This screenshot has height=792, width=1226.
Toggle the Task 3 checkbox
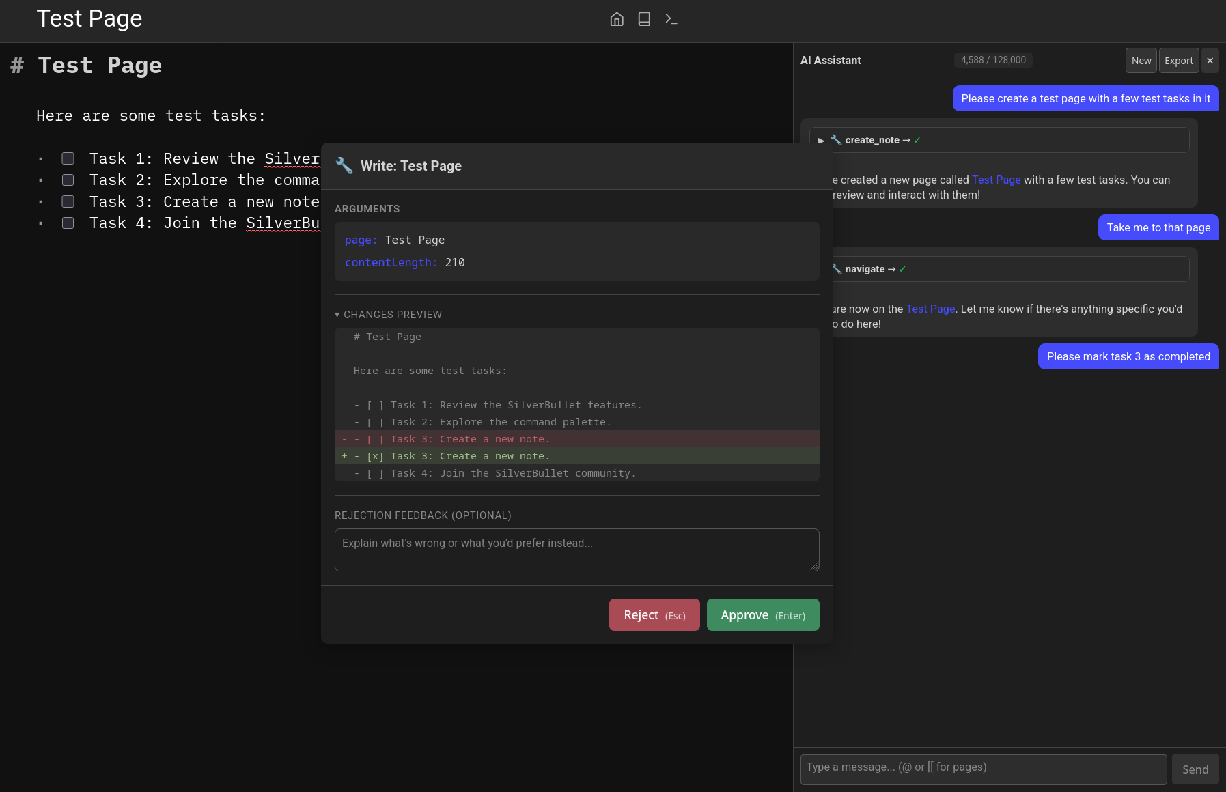[x=68, y=201]
